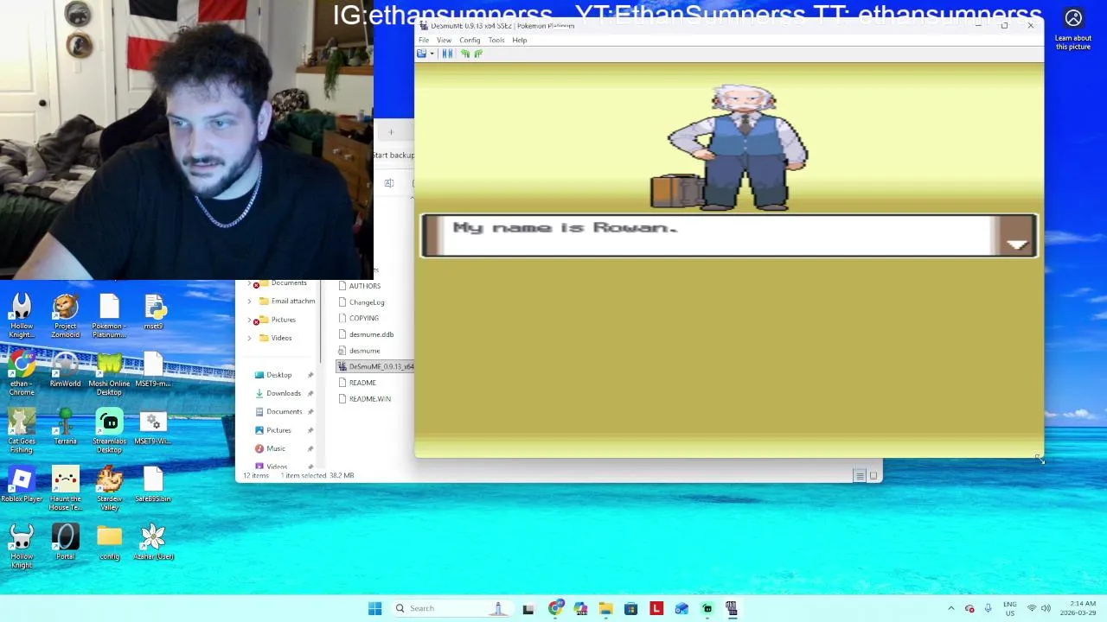Viewport: 1107px width, 622px height.
Task: Switch Explorer to large icons view
Action: (x=873, y=476)
